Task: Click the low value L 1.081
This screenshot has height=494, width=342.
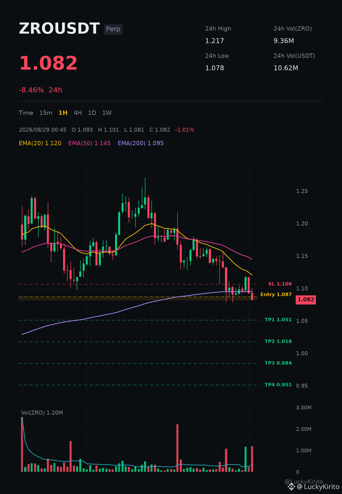Action: click(x=134, y=130)
